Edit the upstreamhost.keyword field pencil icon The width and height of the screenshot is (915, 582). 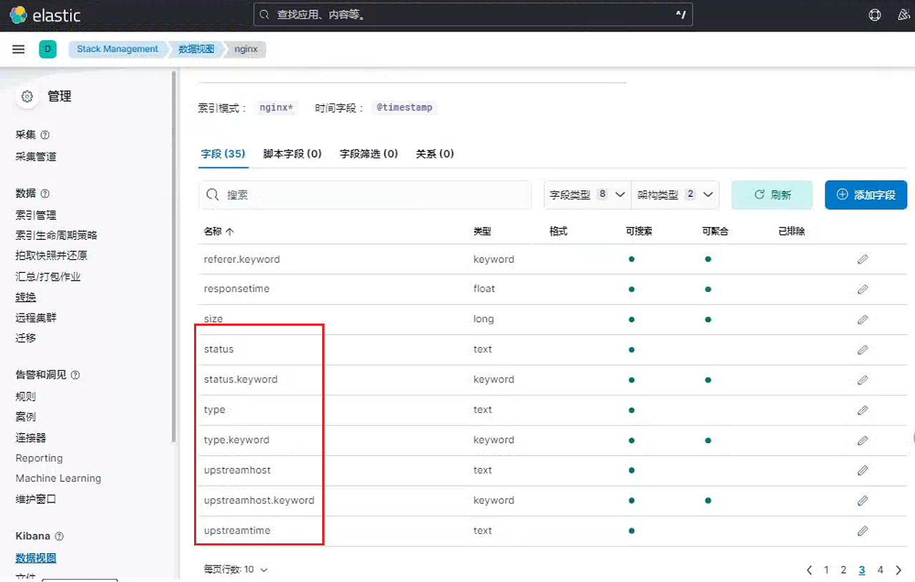coord(863,500)
